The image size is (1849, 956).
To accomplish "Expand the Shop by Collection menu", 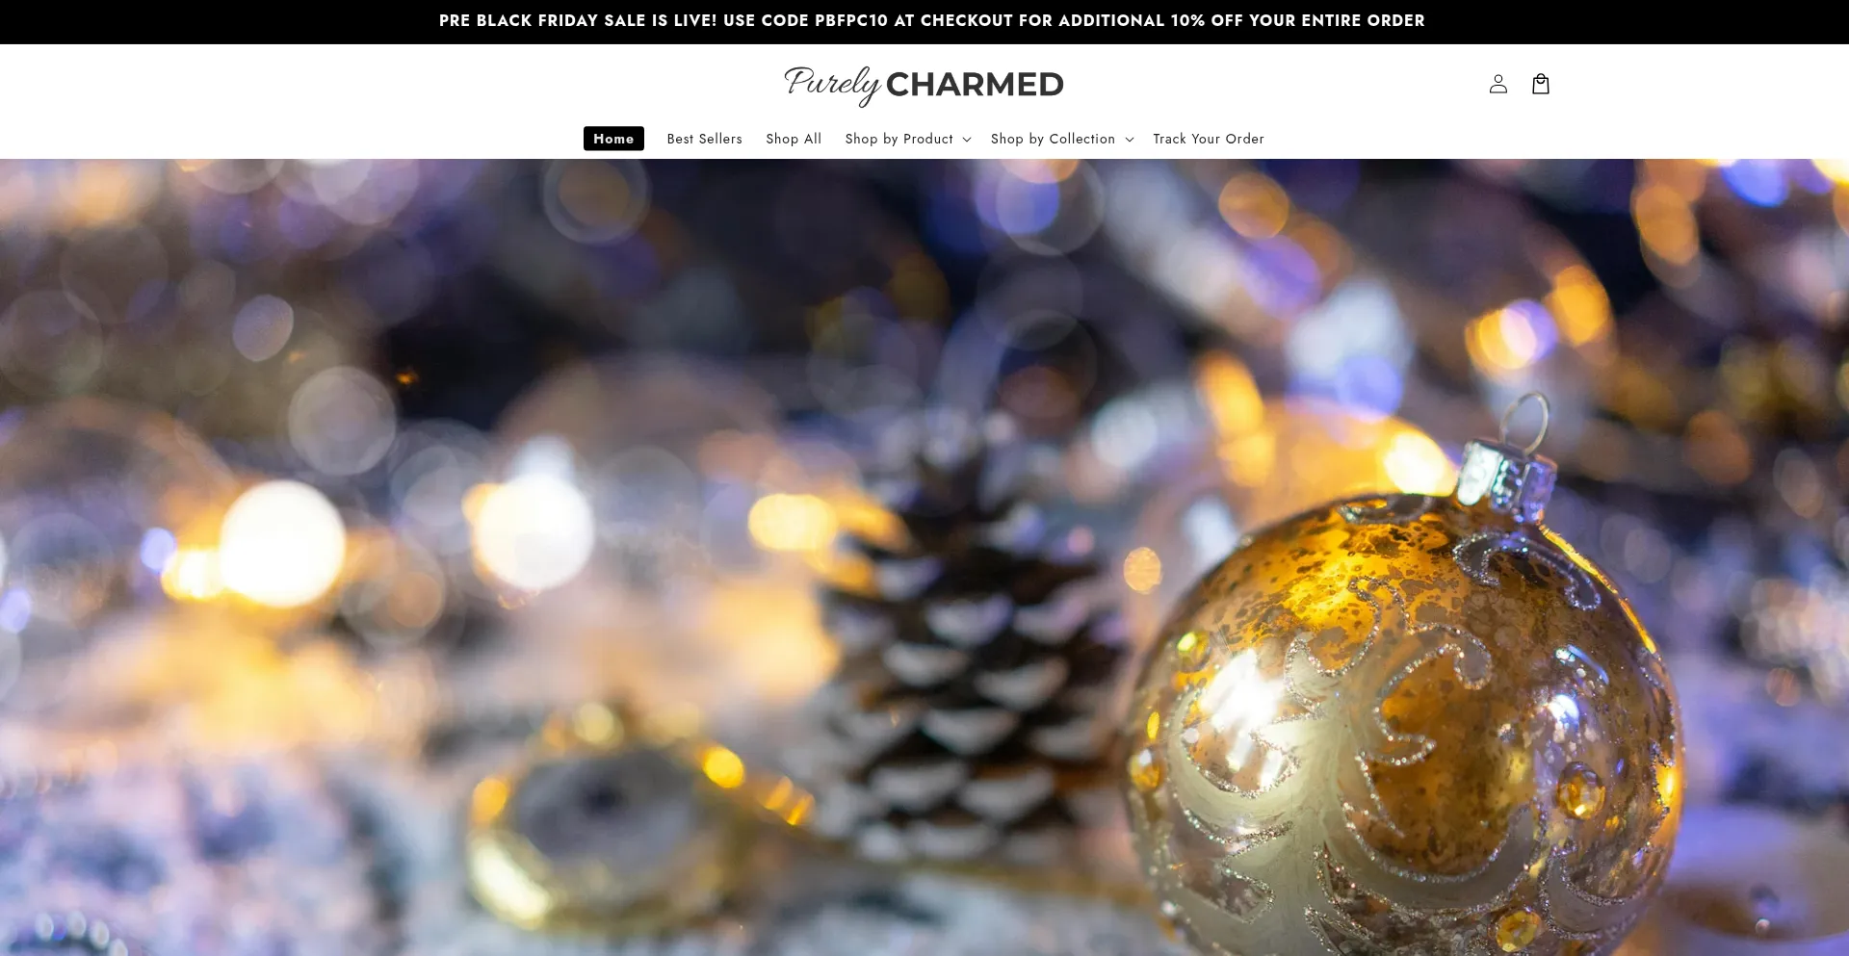I will [1062, 139].
